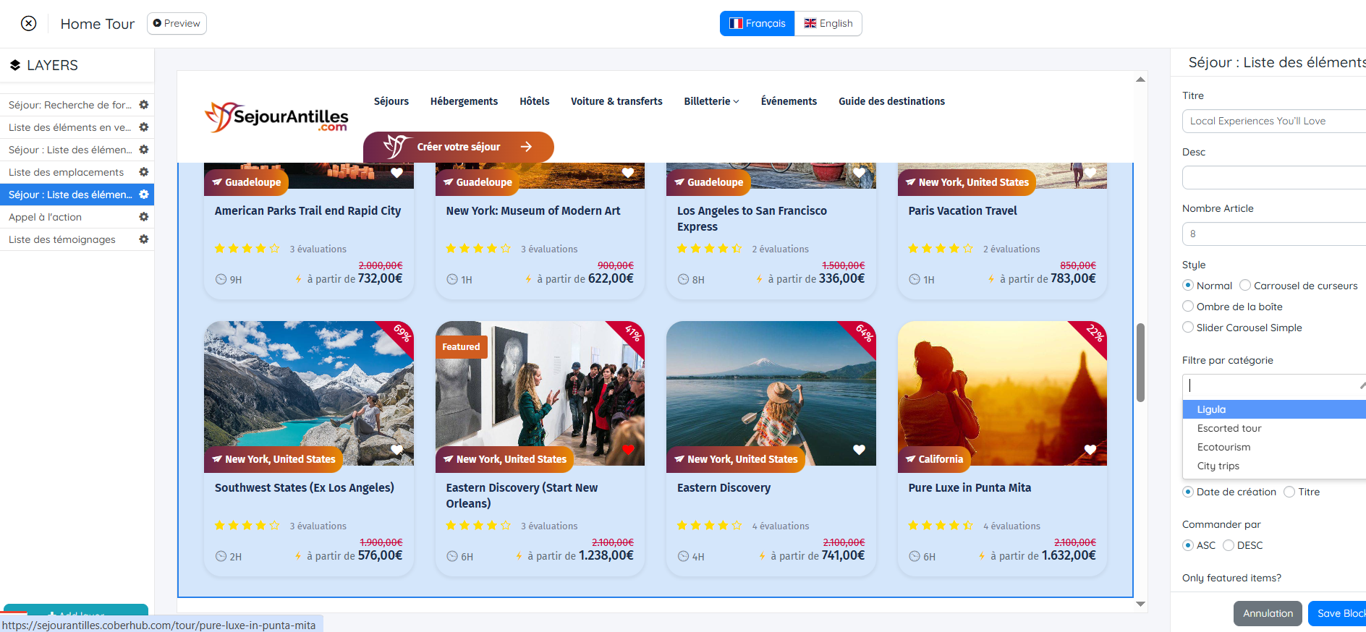This screenshot has height=632, width=1366.
Task: Click the SejourAntilles.com logo
Action: (x=277, y=117)
